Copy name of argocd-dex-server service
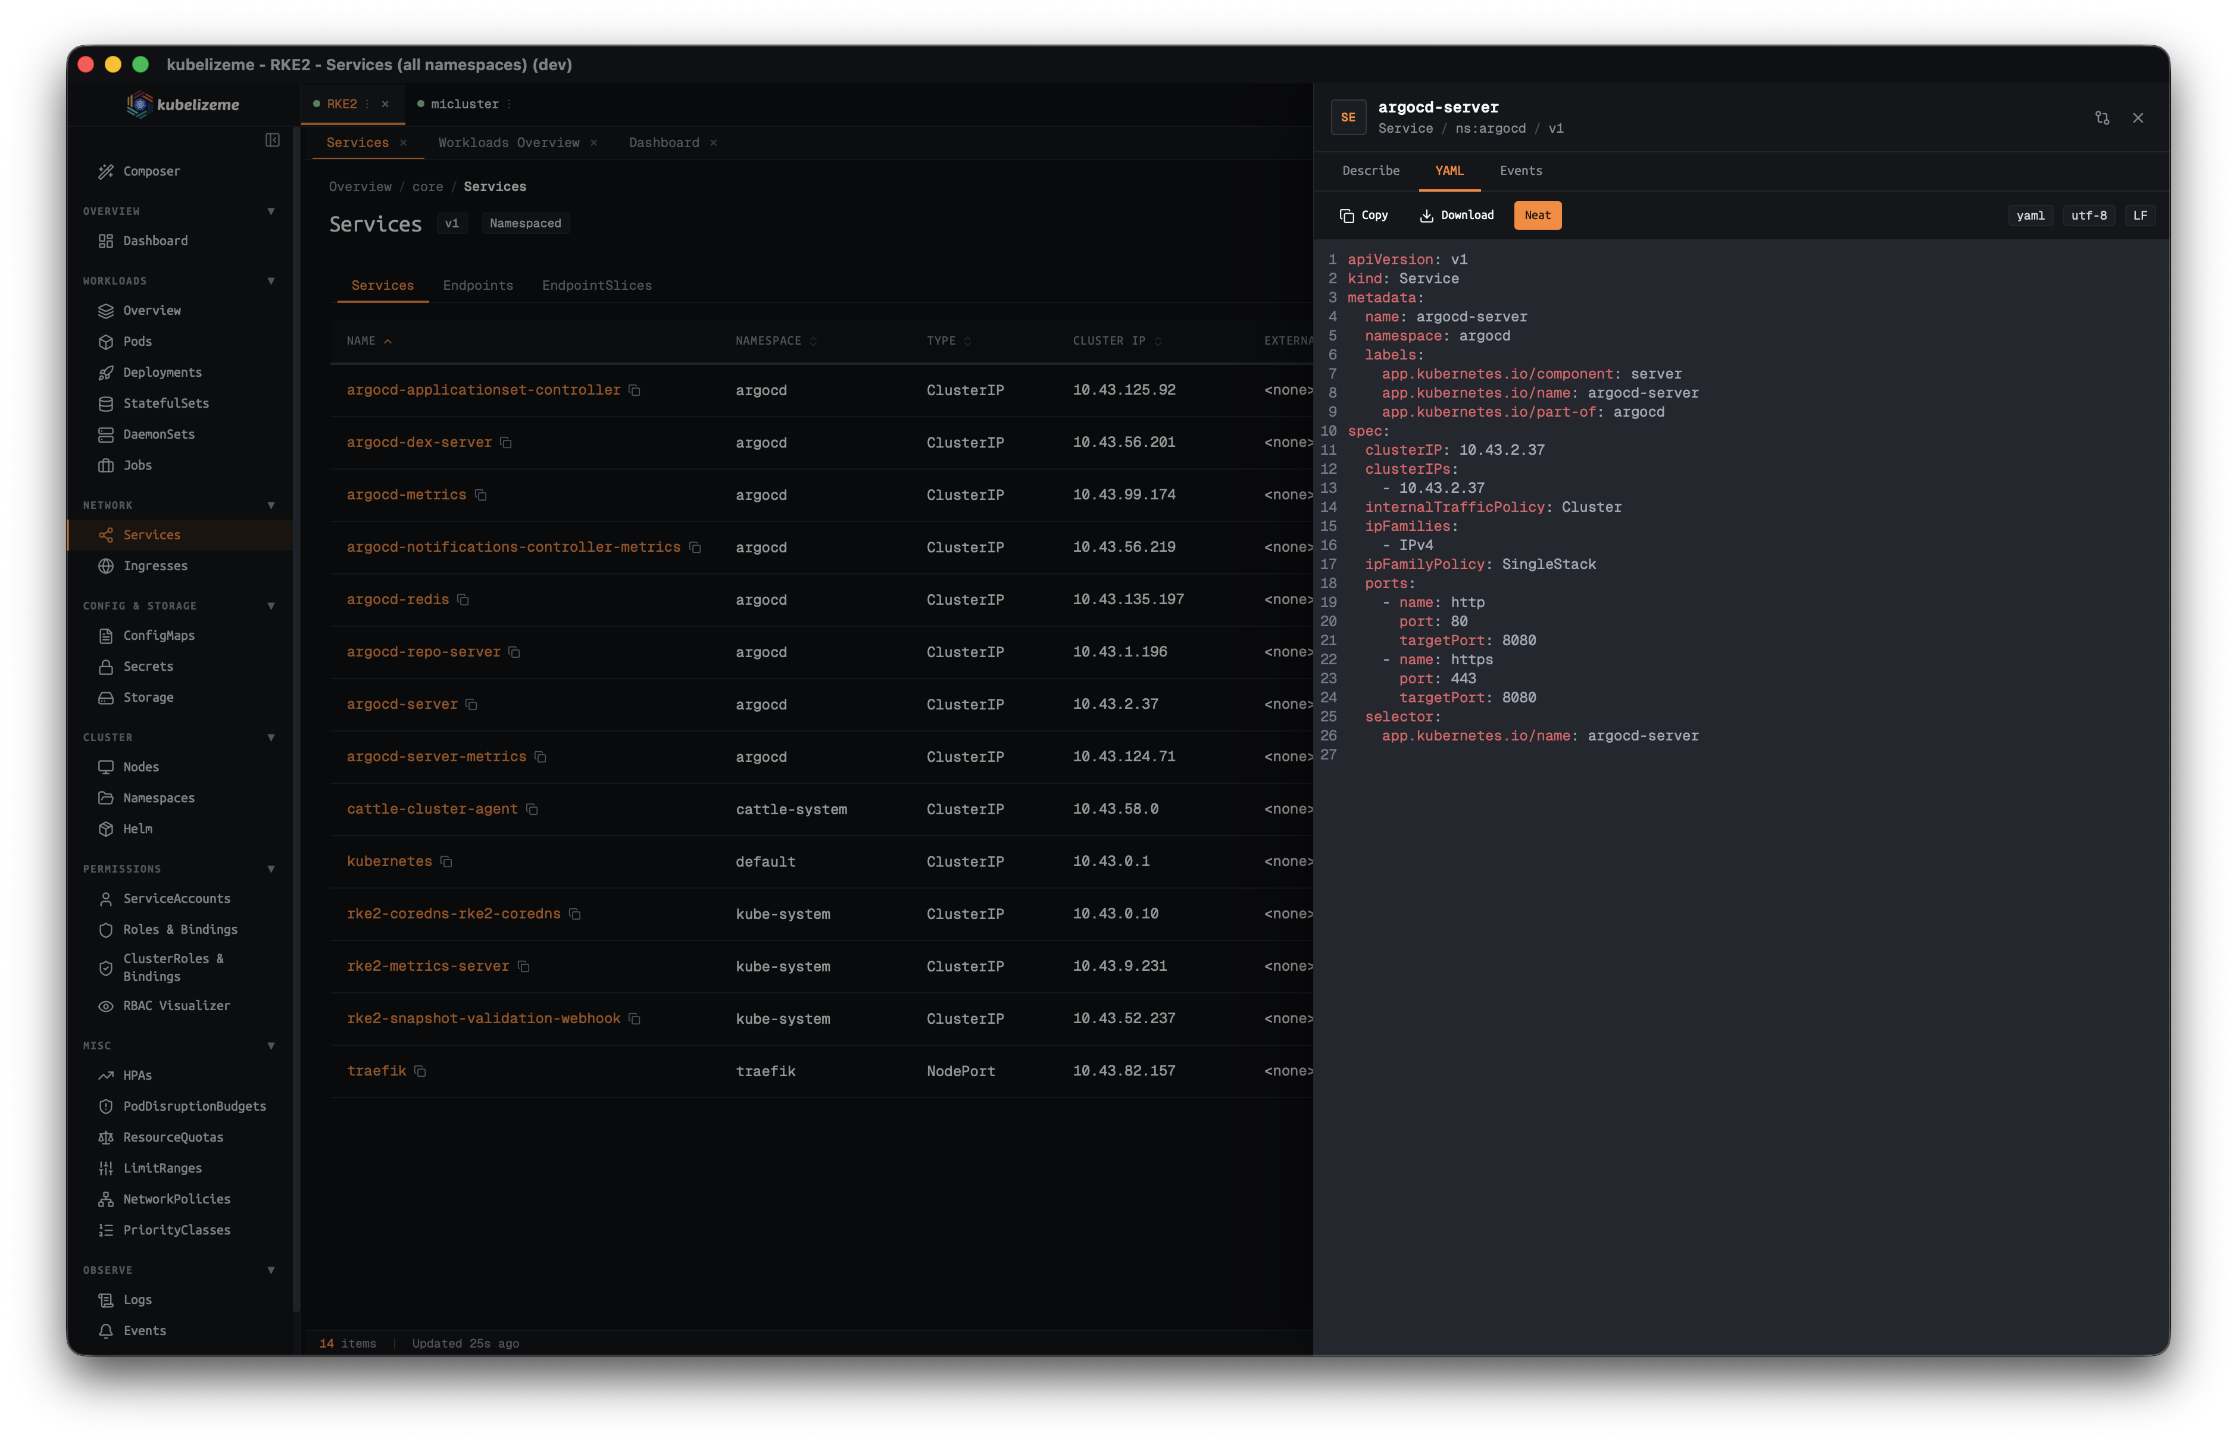This screenshot has width=2237, height=1444. pos(507,443)
